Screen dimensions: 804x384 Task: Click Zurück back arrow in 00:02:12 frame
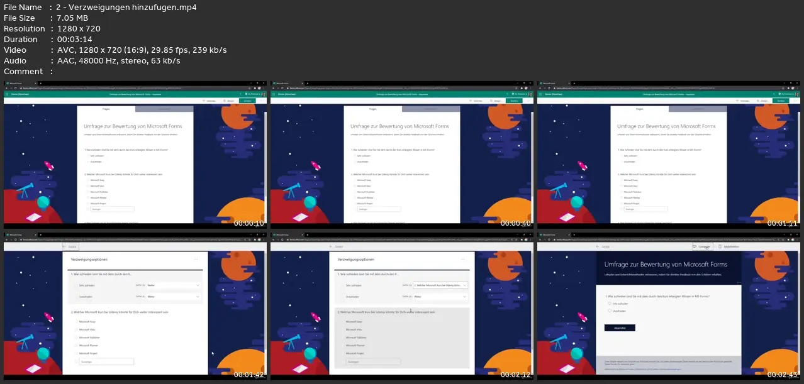pos(332,246)
